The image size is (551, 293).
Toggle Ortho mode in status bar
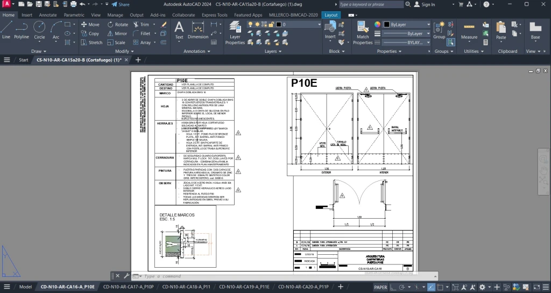point(393,287)
